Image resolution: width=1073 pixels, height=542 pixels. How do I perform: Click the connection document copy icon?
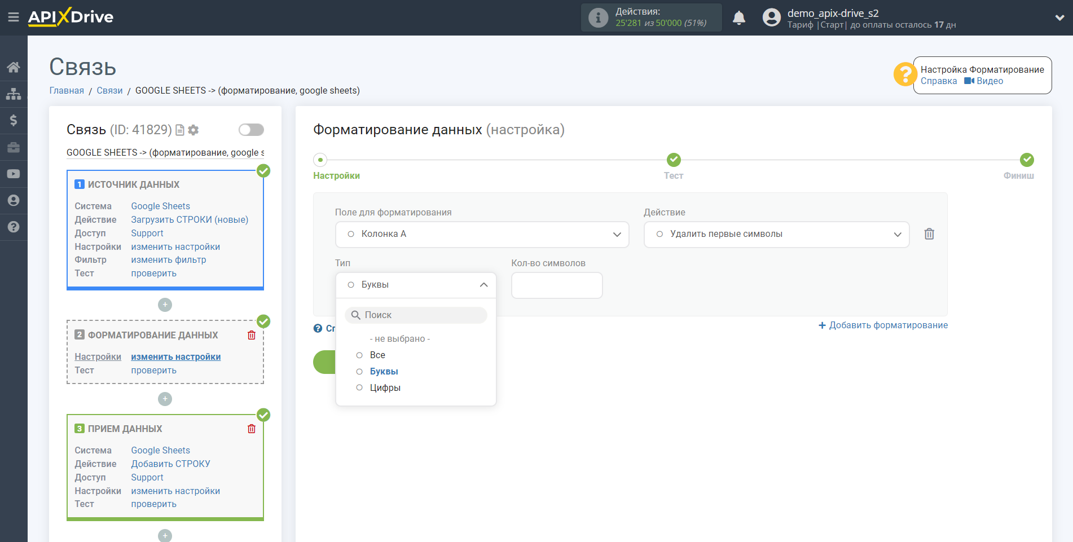[180, 130]
